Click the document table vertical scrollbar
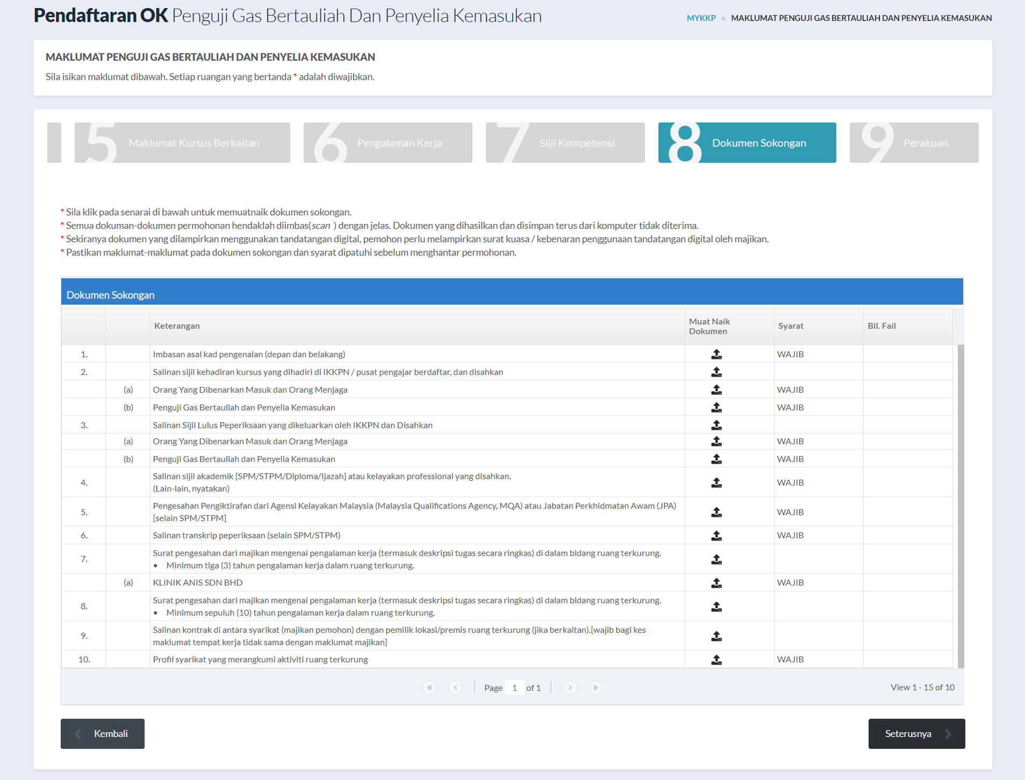 pos(961,505)
